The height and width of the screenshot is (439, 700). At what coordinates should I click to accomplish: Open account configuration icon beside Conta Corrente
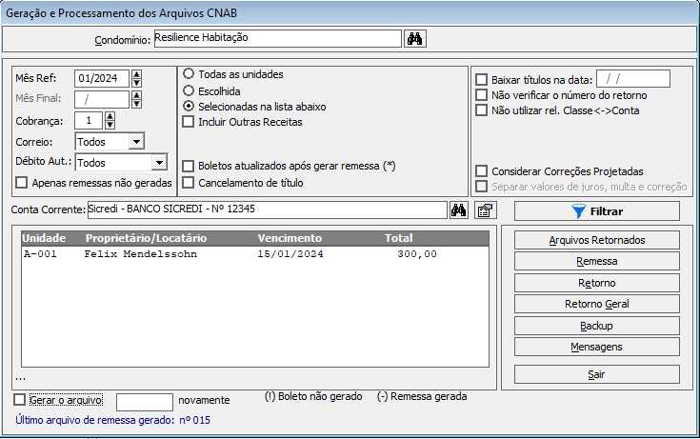(486, 210)
